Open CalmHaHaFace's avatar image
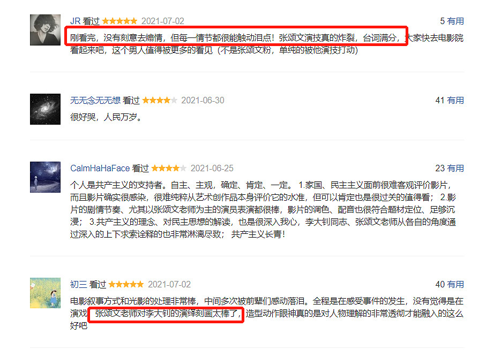This screenshot has height=350, width=501. pos(45,177)
